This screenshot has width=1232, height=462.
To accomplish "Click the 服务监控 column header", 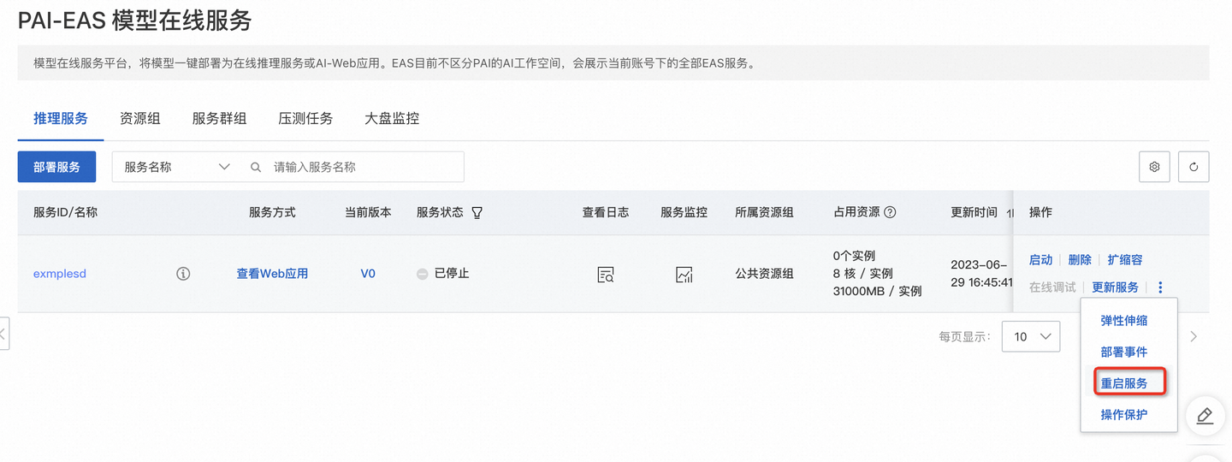I will pyautogui.click(x=684, y=212).
